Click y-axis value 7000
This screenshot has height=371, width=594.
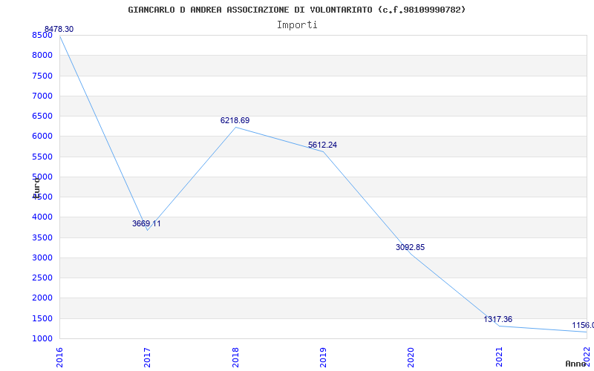pyautogui.click(x=42, y=96)
